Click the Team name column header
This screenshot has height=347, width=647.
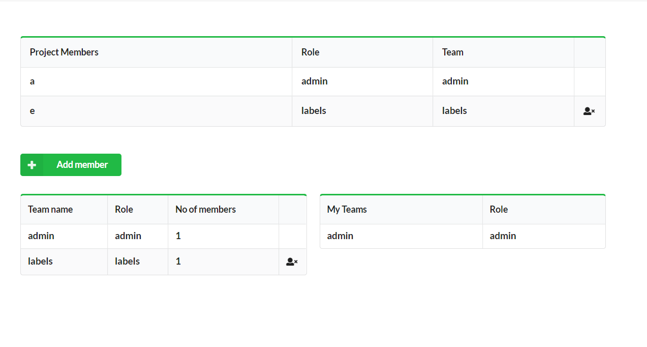pyautogui.click(x=50, y=209)
